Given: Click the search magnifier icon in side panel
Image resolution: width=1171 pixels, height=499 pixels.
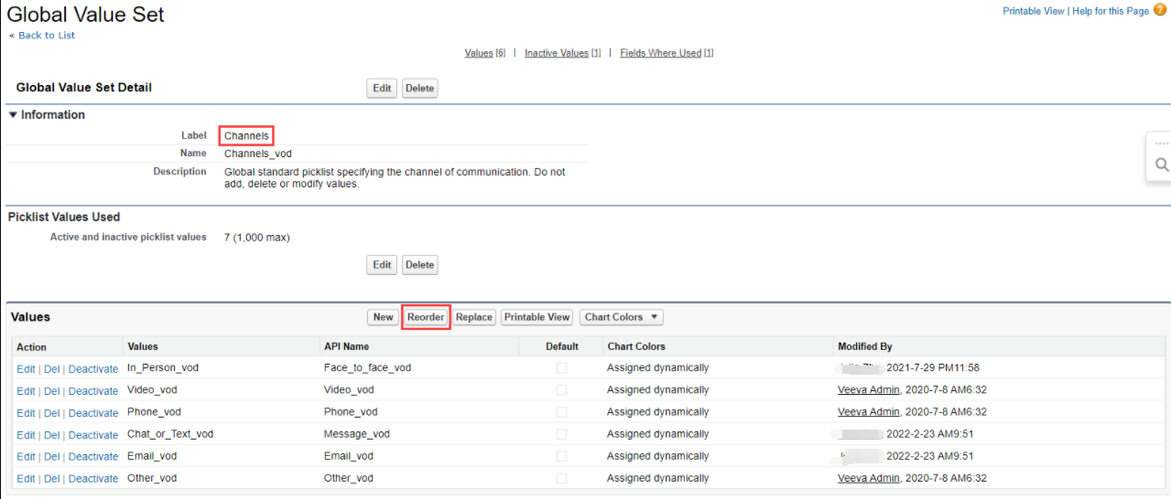Looking at the screenshot, I should pyautogui.click(x=1161, y=165).
